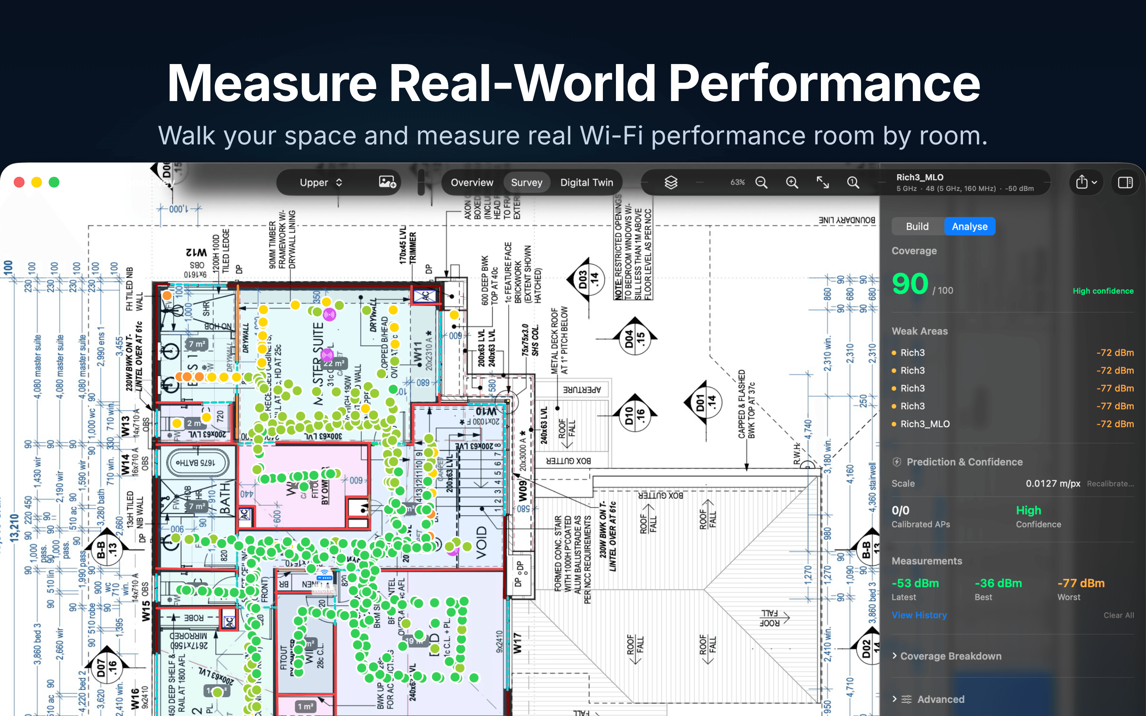
Task: Click the magenta marker near the VOID area
Action: (x=453, y=550)
